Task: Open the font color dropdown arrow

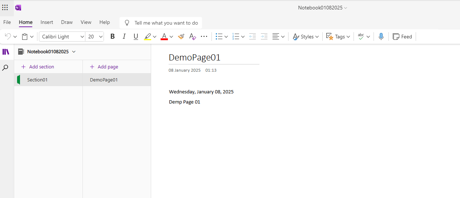Action: (171, 37)
